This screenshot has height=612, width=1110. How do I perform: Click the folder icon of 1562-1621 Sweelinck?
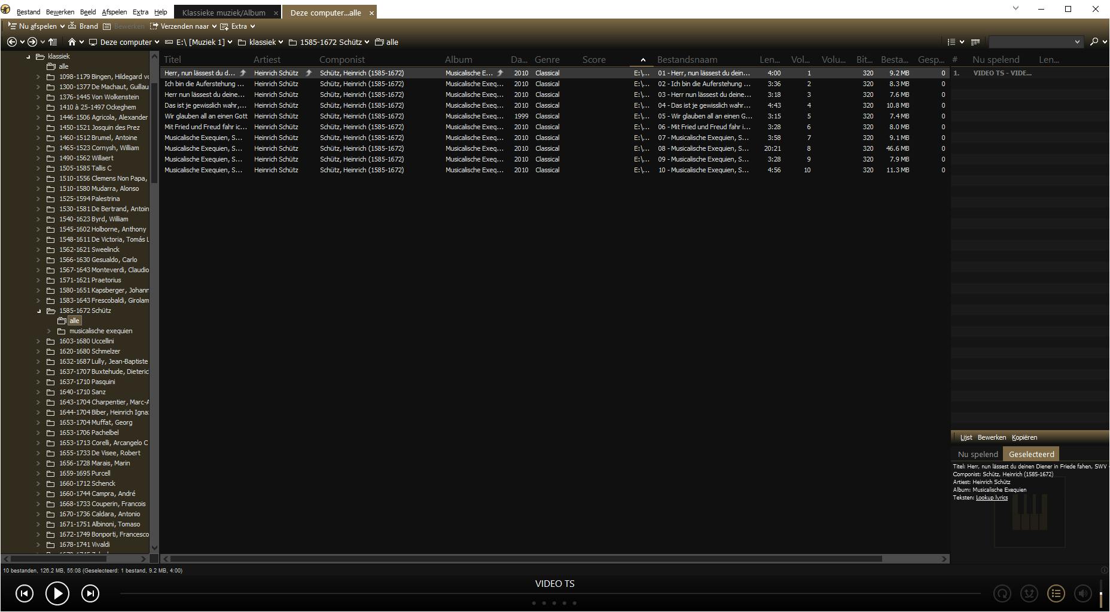[x=51, y=249]
